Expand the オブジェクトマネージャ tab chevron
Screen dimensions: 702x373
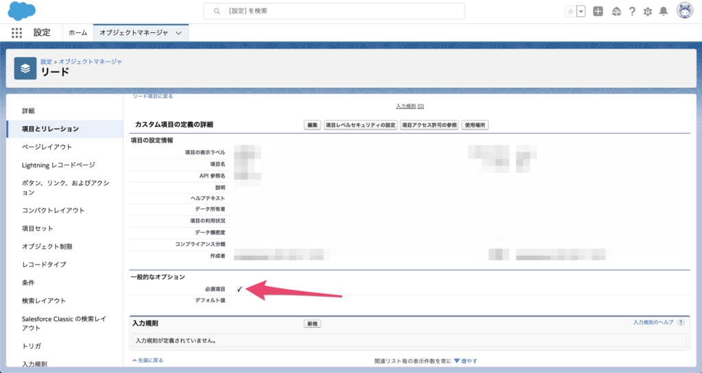pyautogui.click(x=179, y=32)
